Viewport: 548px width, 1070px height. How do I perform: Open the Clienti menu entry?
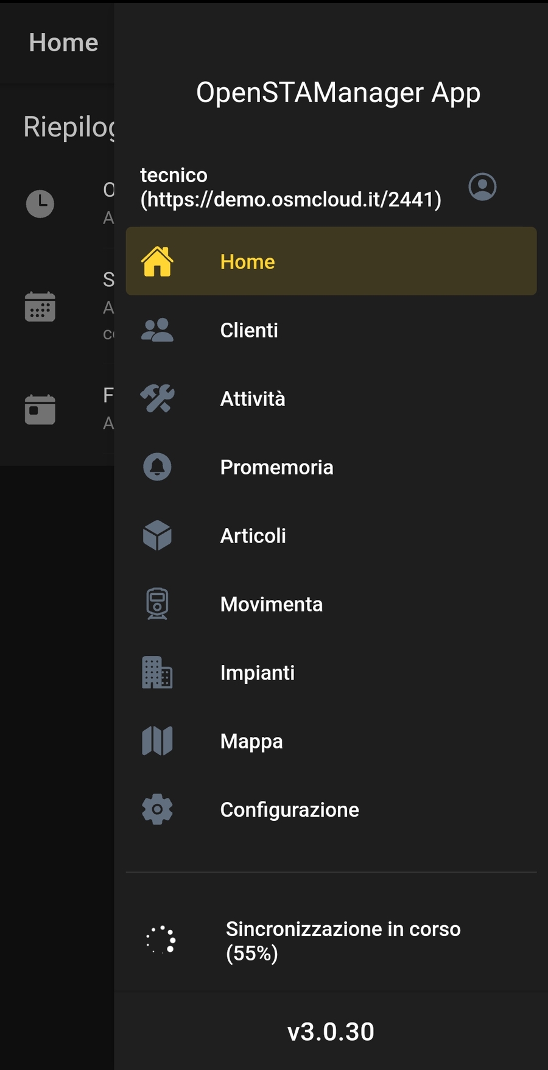(x=249, y=330)
